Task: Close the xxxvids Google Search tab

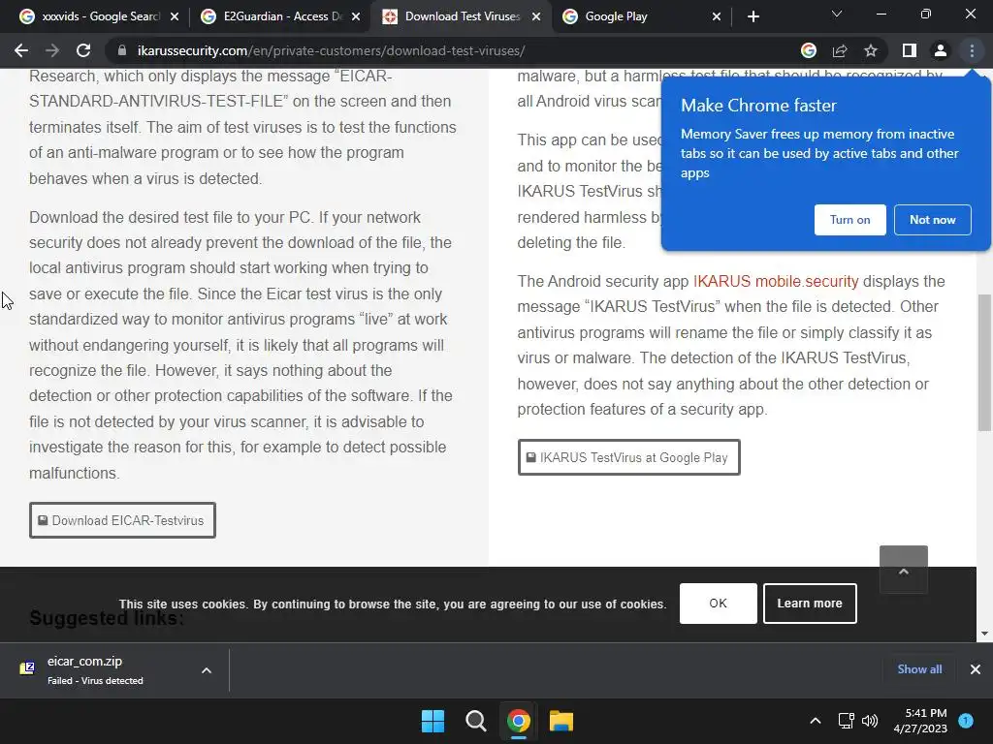Action: pos(175,16)
